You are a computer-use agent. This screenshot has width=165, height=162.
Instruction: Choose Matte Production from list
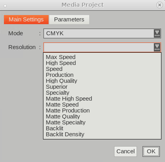point(102,111)
